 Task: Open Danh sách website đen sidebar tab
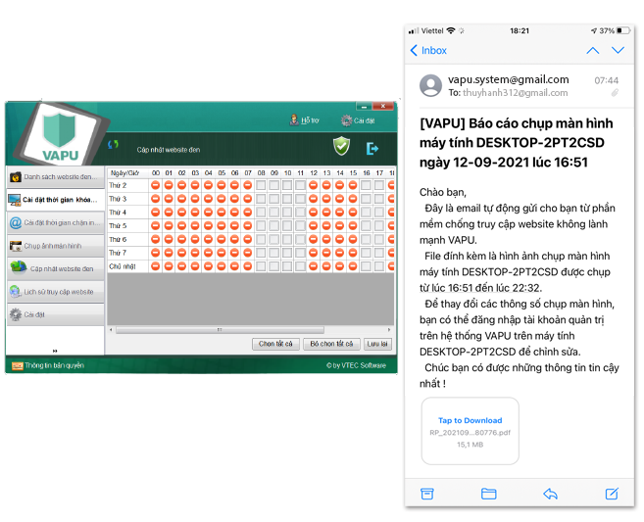click(x=55, y=177)
